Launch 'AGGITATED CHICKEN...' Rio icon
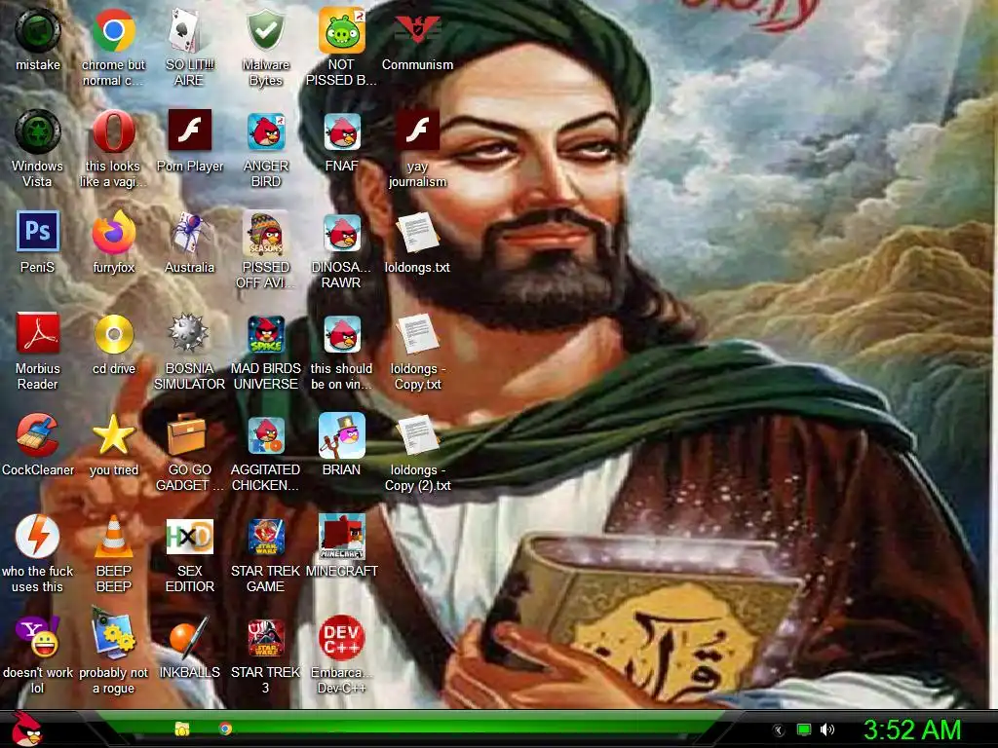 265,435
